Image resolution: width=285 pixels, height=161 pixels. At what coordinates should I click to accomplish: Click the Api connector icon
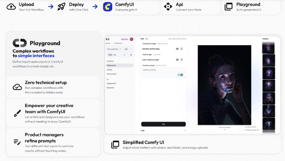coord(168,7)
